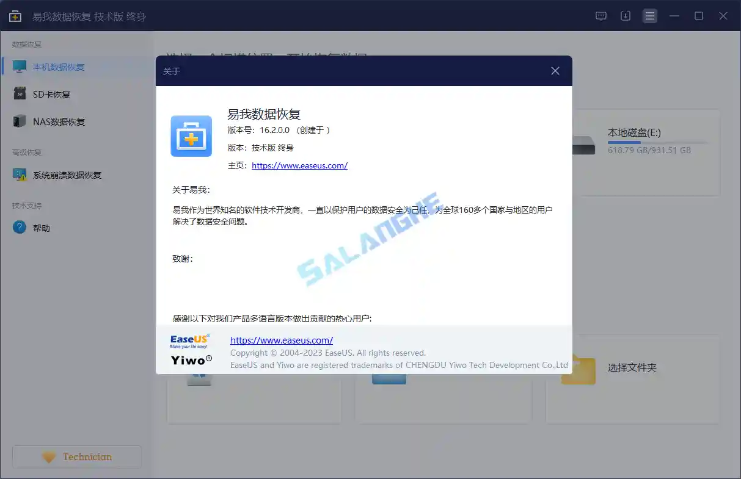
Task: Click the Technician button
Action: (x=77, y=456)
